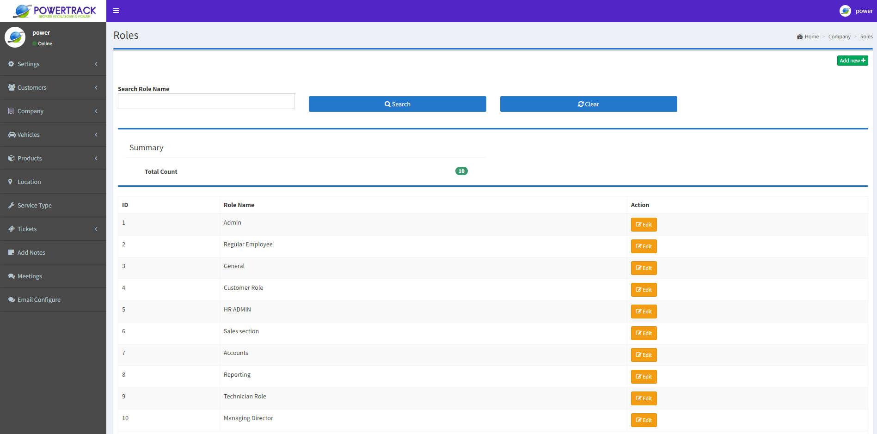The width and height of the screenshot is (877, 434).
Task: Click the Meetings chat bubbles icon
Action: click(x=11, y=276)
